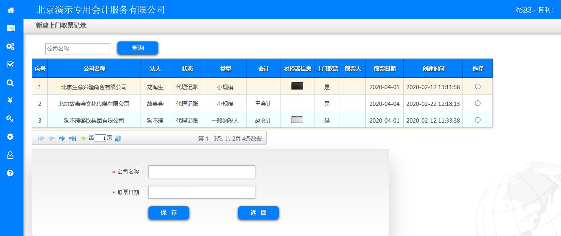Image resolution: width=561 pixels, height=236 pixels.
Task: Click company name 狗不理餐饮集团有限公司
Action: pos(94,121)
